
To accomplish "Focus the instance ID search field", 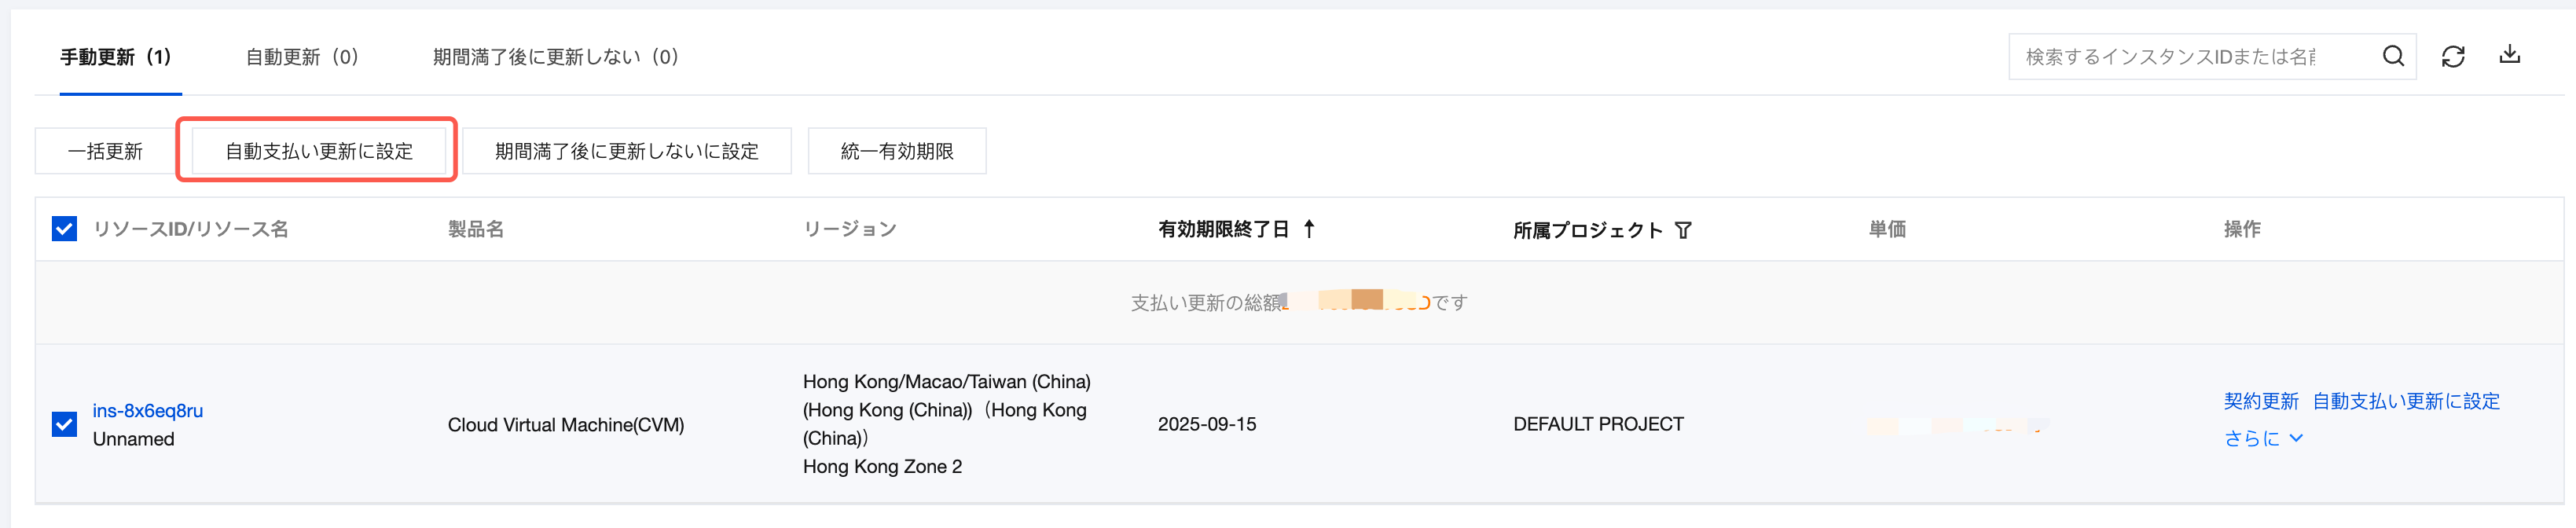I will click(x=2180, y=57).
